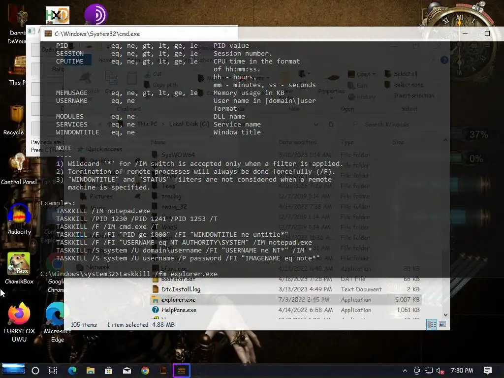The width and height of the screenshot is (504, 378).
Task: Select DtcInstall.log in the file list
Action: click(285, 289)
